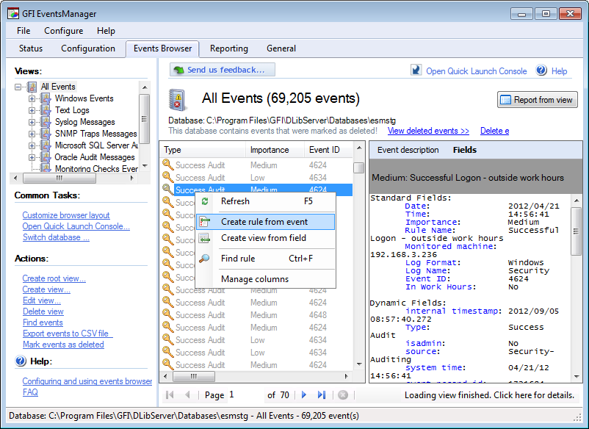Open the FAQ help link
Screen dimensions: 589x429
30,392
